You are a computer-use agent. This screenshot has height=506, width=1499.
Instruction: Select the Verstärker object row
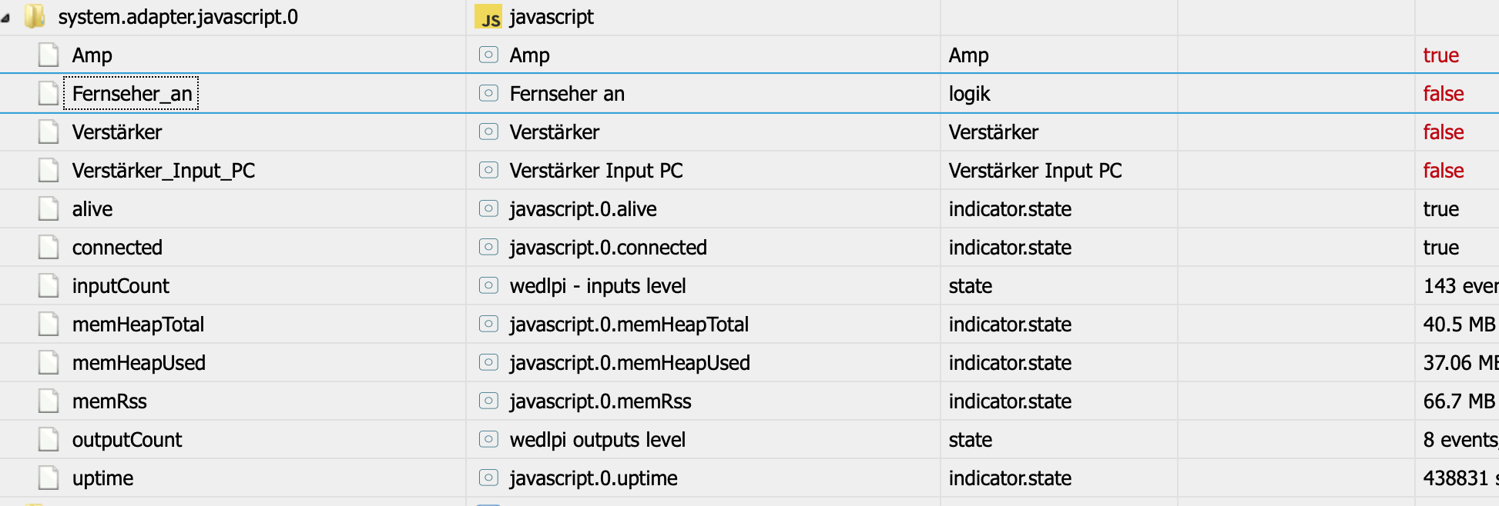pos(117,132)
